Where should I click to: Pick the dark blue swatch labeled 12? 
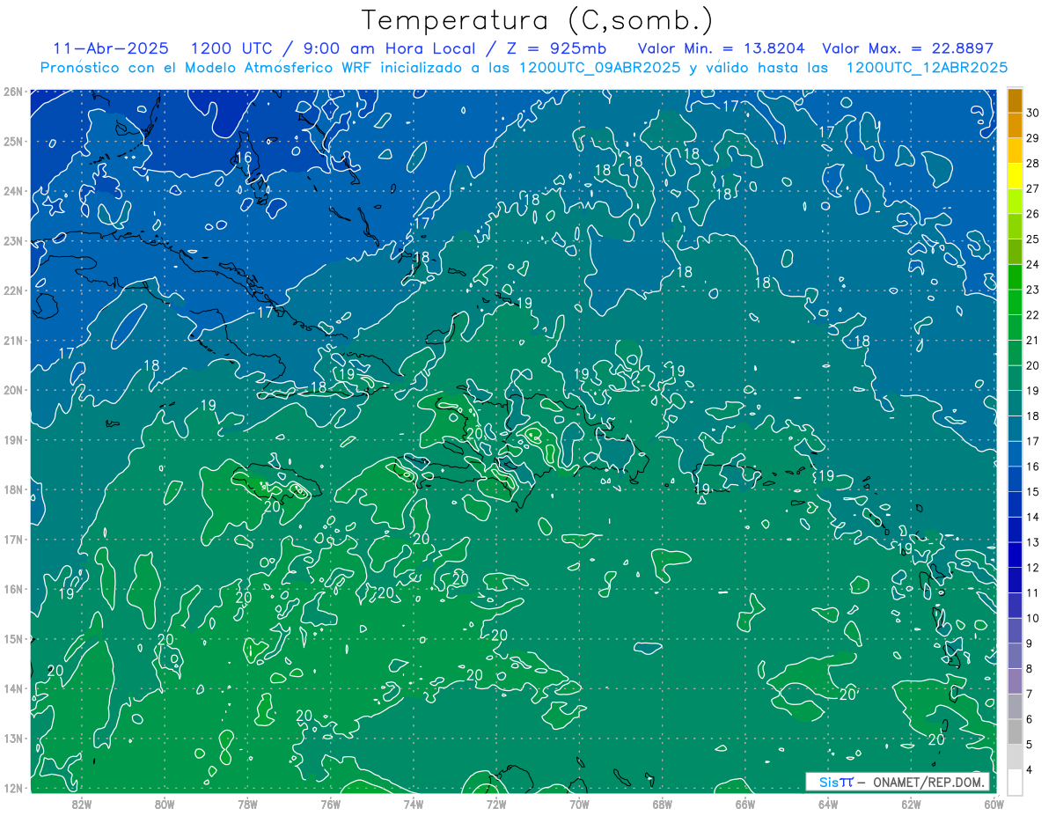(x=1015, y=555)
